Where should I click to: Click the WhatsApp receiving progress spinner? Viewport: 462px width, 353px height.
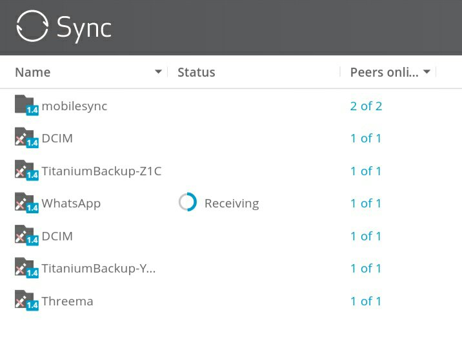[x=188, y=202]
